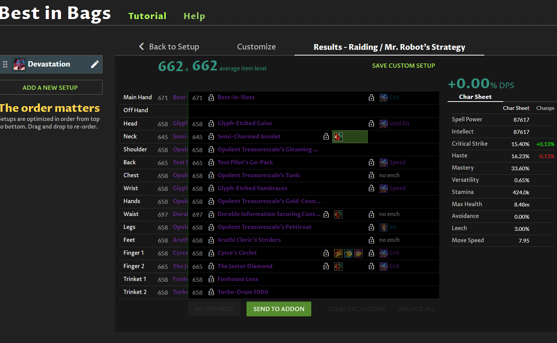Click the Void Rit enchant icon on Head

click(384, 124)
